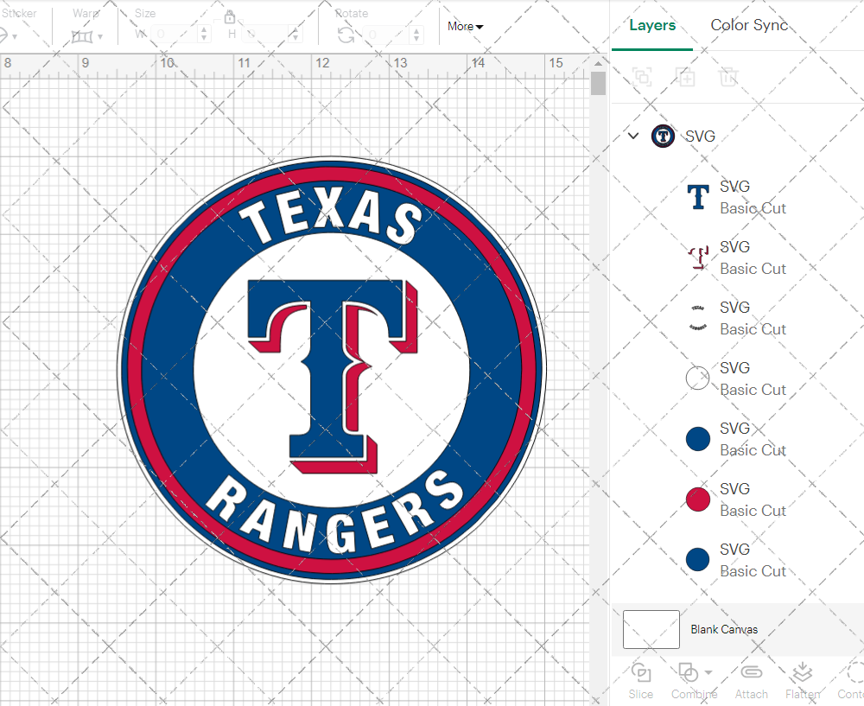
Task: Collapse the SVG group in Layers
Action: pyautogui.click(x=633, y=136)
